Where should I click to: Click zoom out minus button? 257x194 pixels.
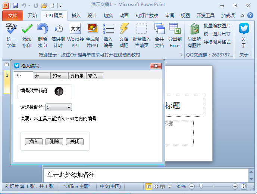(192, 187)
